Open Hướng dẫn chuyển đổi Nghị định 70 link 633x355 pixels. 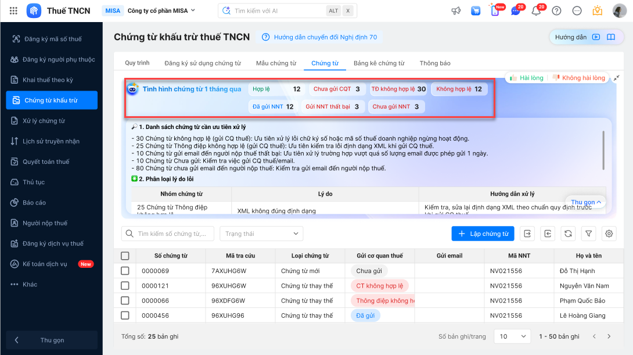coord(320,37)
